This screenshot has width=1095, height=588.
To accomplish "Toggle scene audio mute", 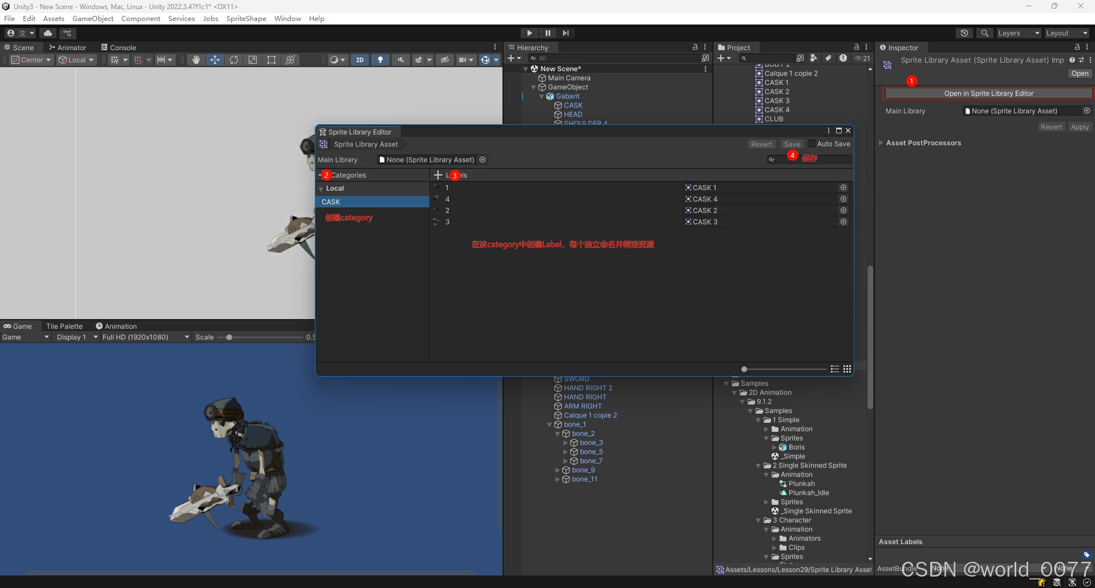I will click(401, 60).
